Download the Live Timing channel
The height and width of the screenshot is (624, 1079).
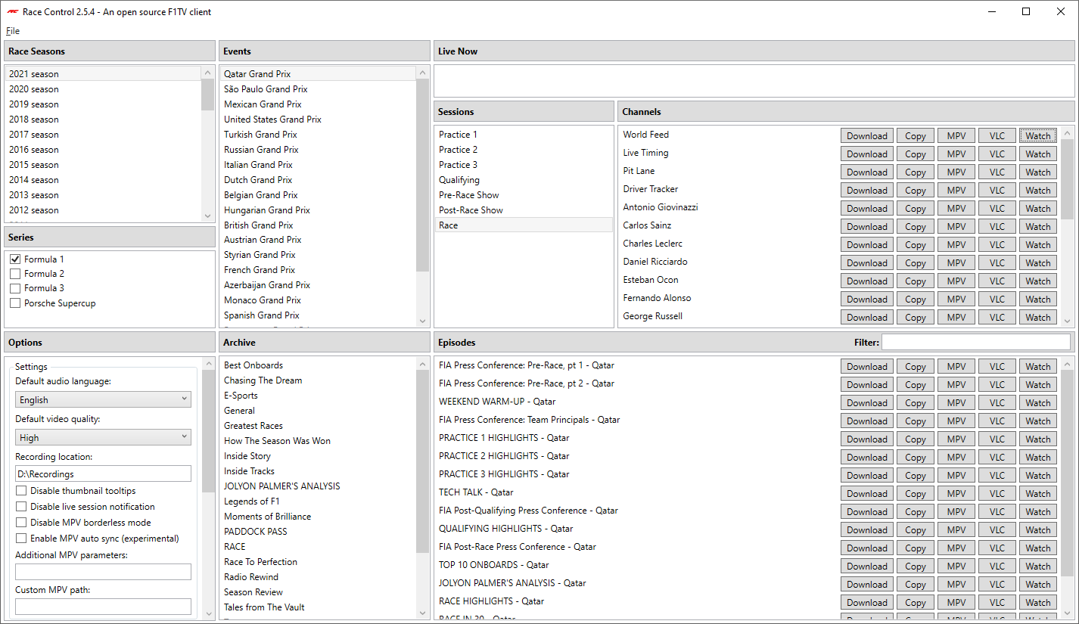click(867, 154)
